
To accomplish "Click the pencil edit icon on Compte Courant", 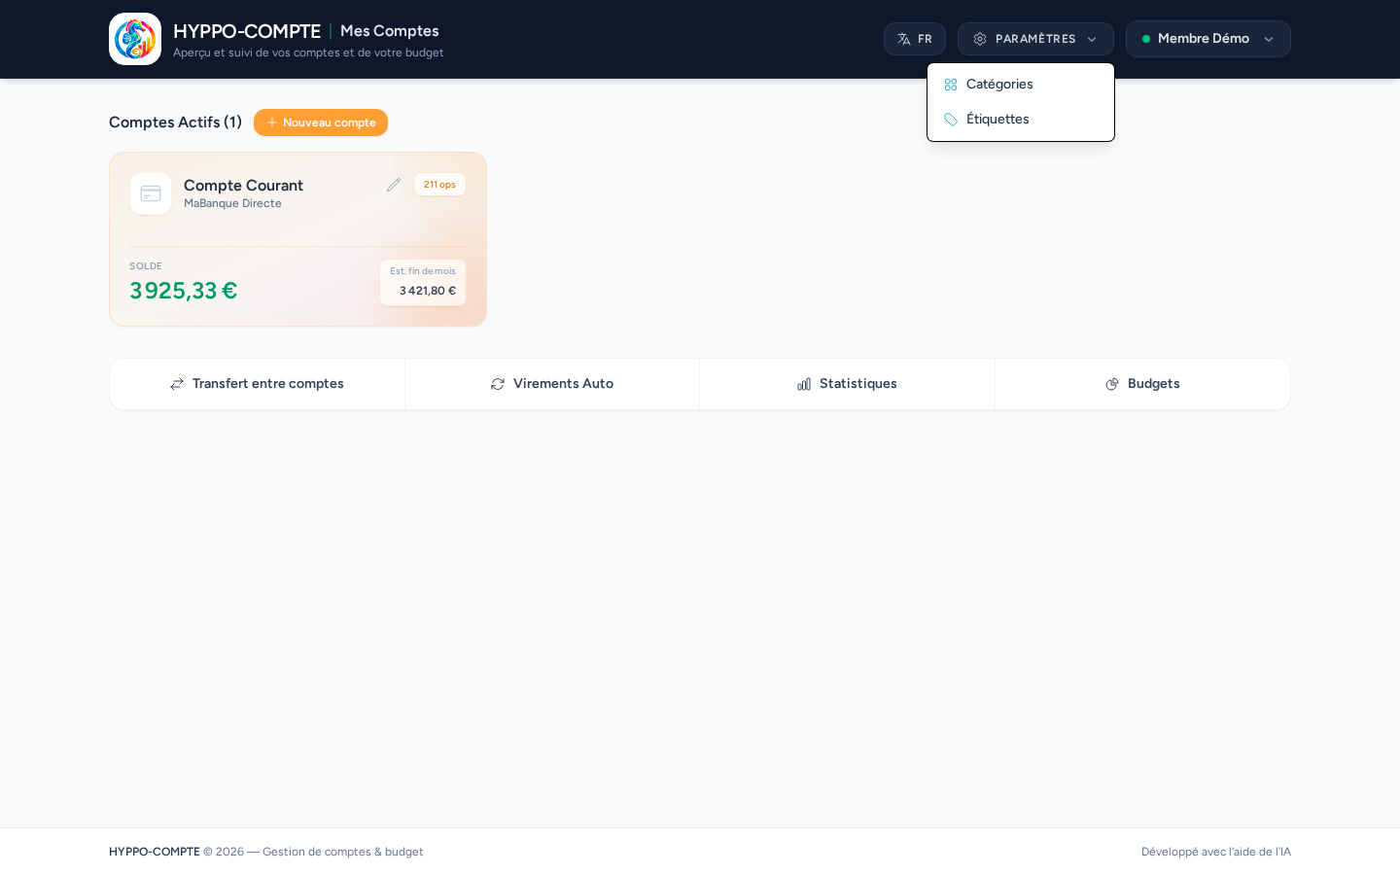I will (x=394, y=185).
